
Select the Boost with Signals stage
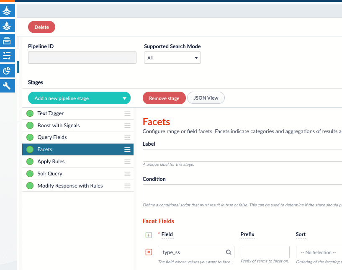[x=59, y=126]
